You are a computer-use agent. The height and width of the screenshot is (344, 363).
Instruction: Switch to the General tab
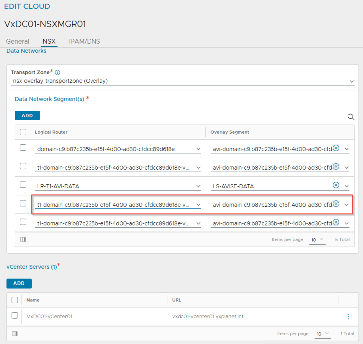(x=17, y=41)
